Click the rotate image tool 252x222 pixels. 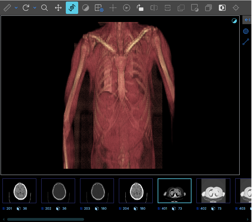26,8
